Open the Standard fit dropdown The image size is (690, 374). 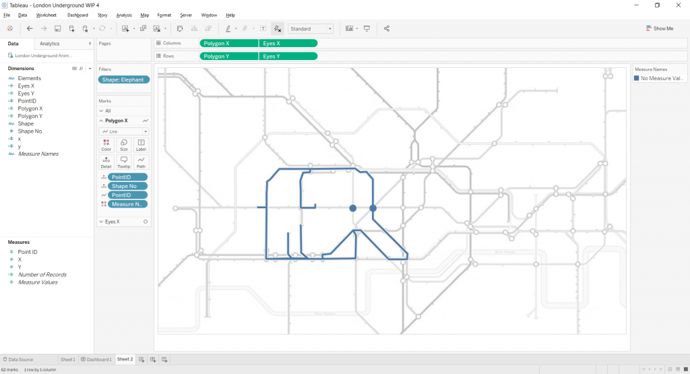[x=311, y=28]
